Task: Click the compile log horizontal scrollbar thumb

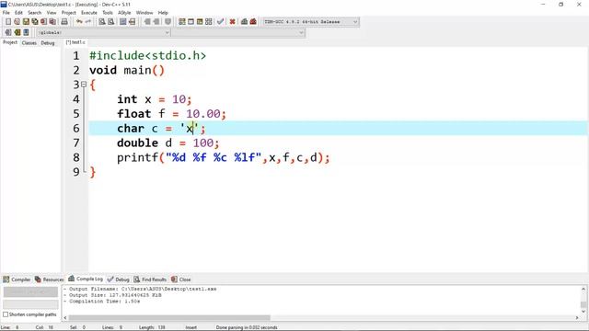Action: click(x=169, y=318)
